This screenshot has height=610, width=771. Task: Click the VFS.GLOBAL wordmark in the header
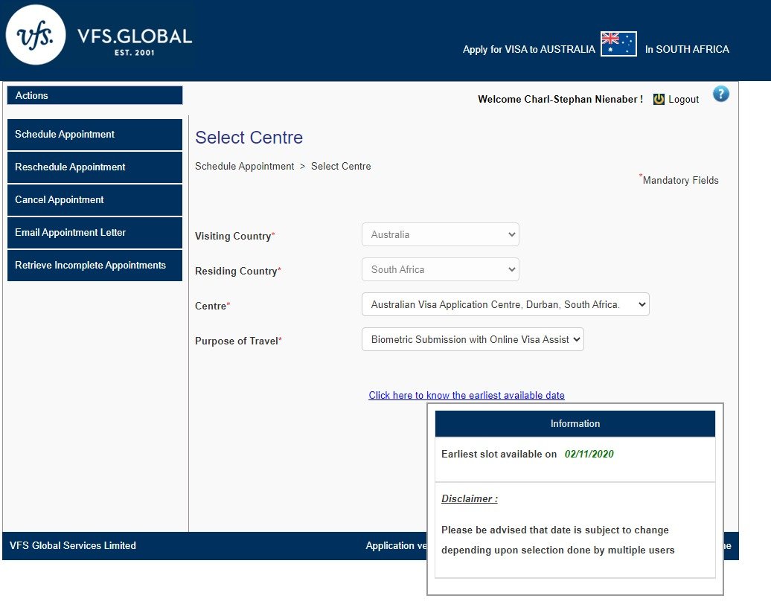[135, 36]
